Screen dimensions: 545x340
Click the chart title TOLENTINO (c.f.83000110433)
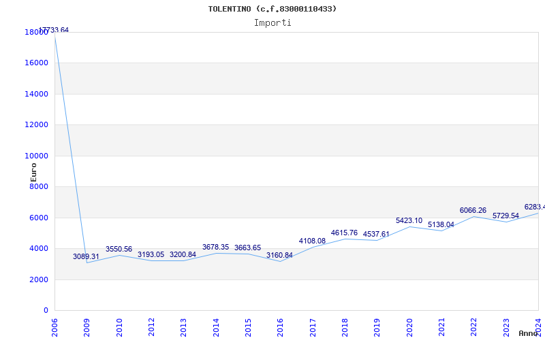[272, 9]
